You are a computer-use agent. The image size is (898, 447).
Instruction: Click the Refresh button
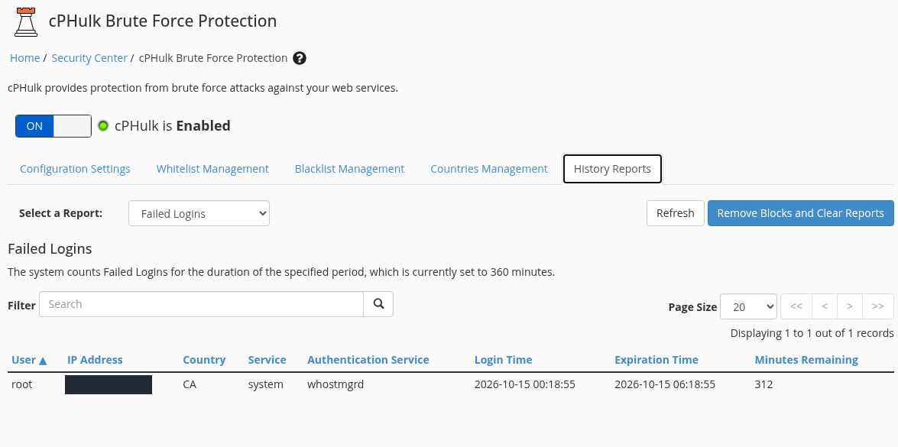(675, 213)
